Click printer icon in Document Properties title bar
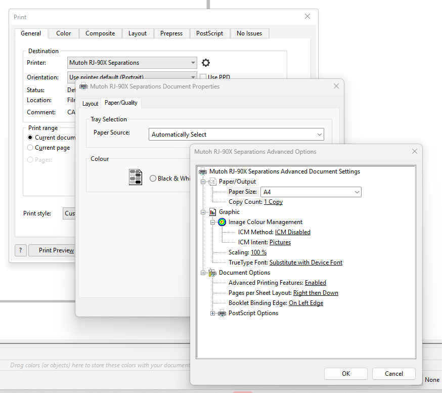This screenshot has height=393, width=442. [x=83, y=86]
